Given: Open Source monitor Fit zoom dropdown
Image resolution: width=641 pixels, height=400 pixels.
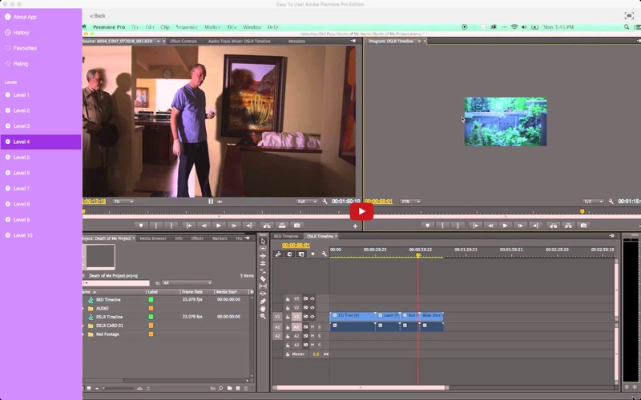Looking at the screenshot, I should coord(123,202).
